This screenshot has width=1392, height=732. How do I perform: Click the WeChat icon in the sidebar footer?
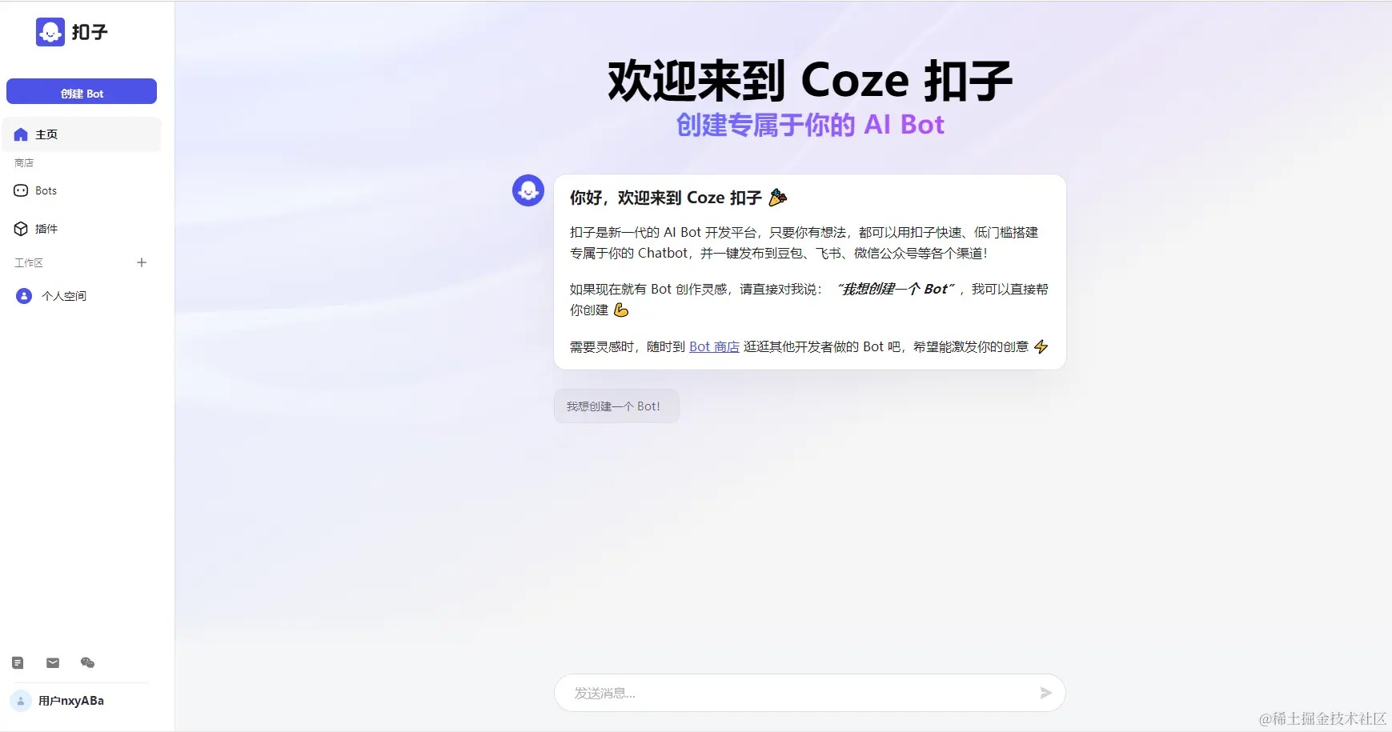(x=87, y=662)
